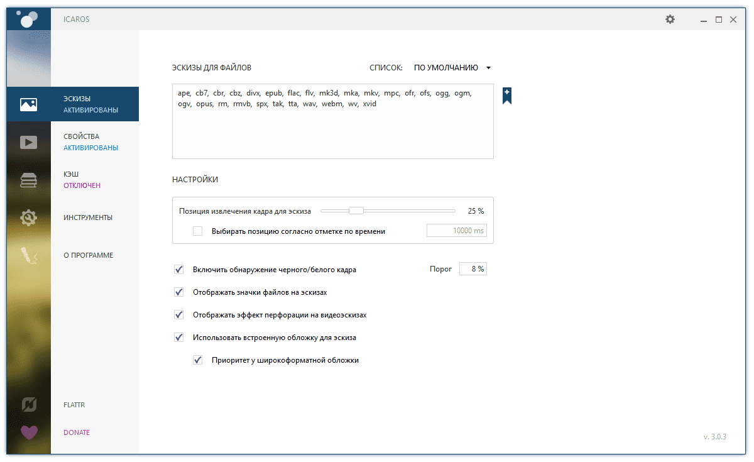Toggle black/white frame detection checkbox
The width and height of the screenshot is (754, 462).
coord(179,270)
